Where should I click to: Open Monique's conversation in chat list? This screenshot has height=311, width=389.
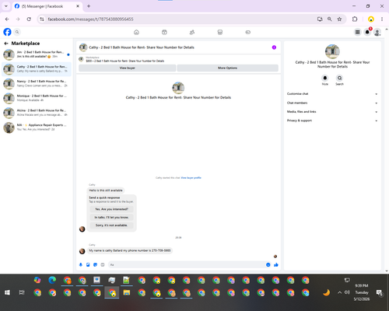37,98
